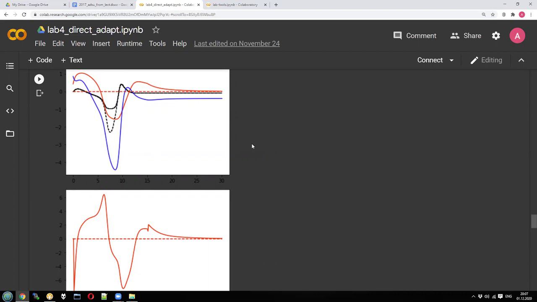Open the Chrome three-dot menu
The height and width of the screenshot is (302, 537).
pyautogui.click(x=531, y=14)
